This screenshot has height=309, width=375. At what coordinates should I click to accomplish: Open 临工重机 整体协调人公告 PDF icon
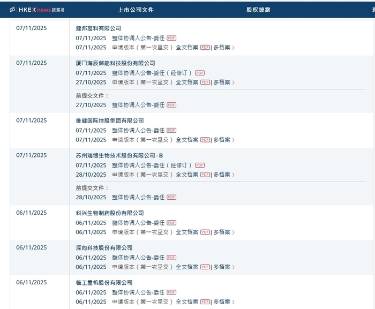[171, 292]
